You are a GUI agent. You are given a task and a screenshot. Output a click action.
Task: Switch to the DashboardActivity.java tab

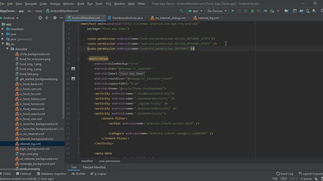(127, 18)
